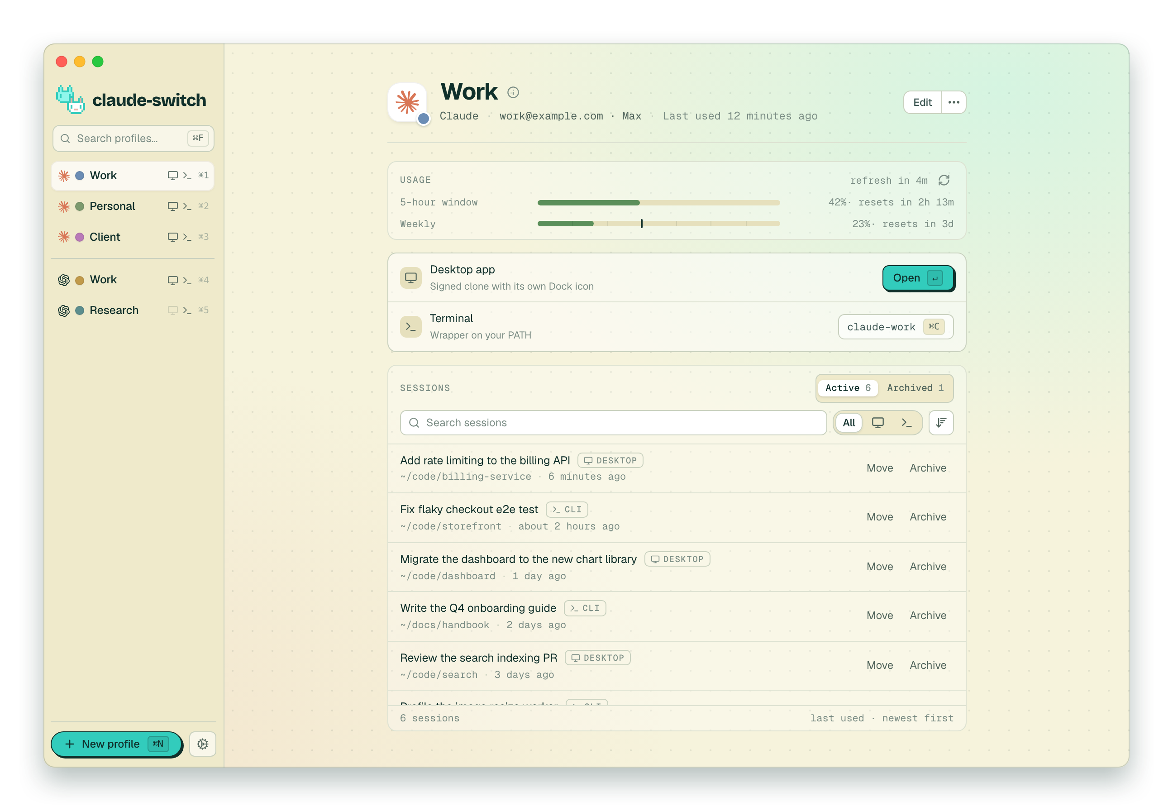Archive the Migrate the dashboard session
1173x811 pixels.
pyautogui.click(x=928, y=566)
